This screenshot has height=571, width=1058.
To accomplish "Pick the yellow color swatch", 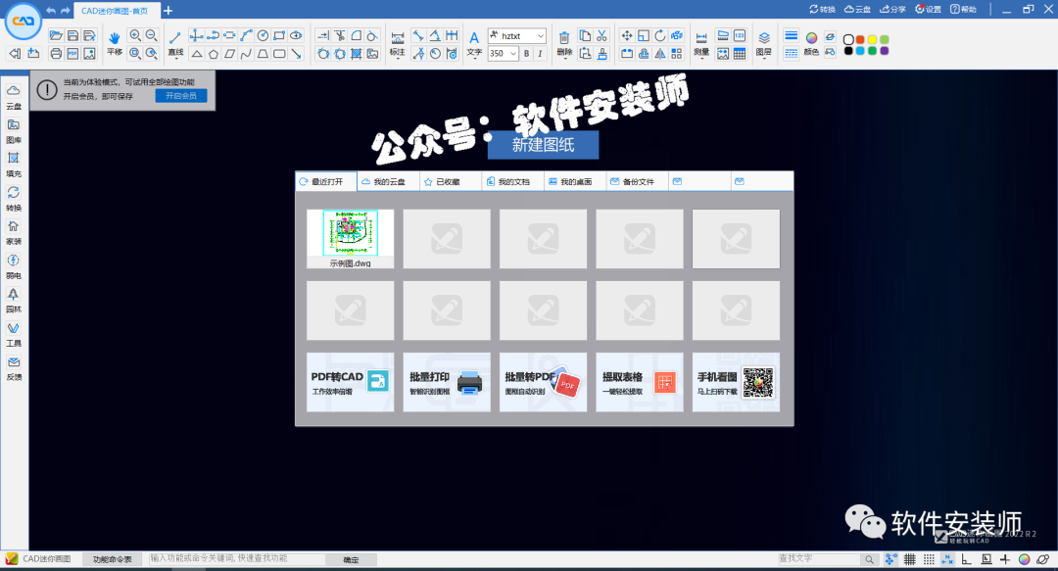I will pos(873,40).
